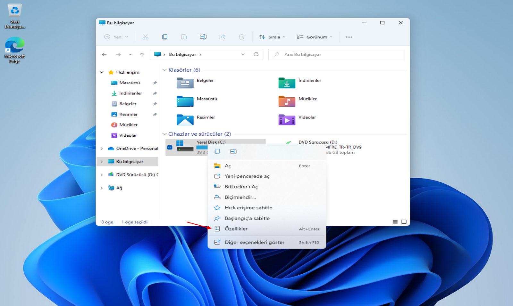The height and width of the screenshot is (306, 513).
Task: Go back with the left arrow
Action: [104, 54]
